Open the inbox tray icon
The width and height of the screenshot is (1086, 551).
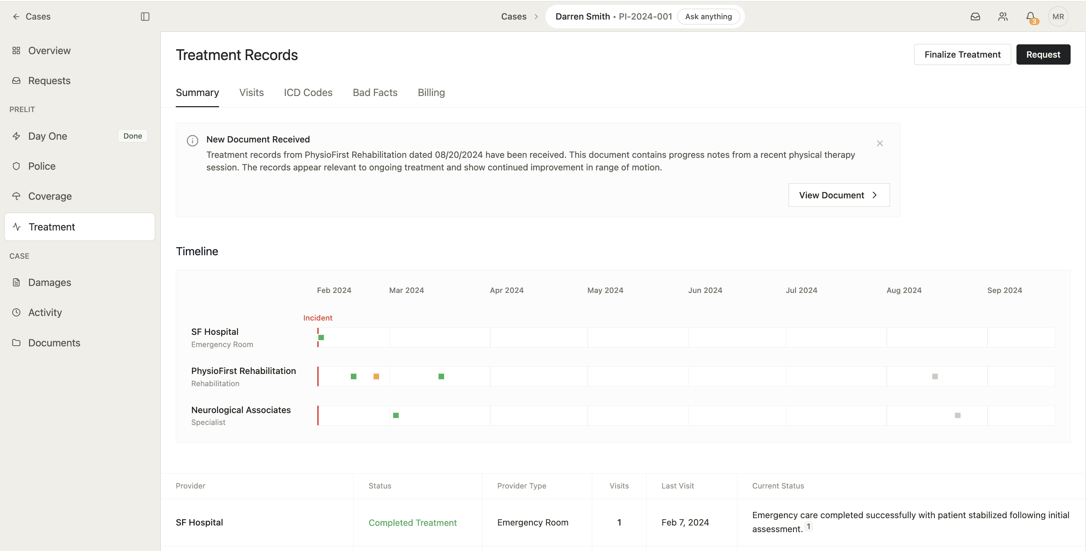pos(975,16)
